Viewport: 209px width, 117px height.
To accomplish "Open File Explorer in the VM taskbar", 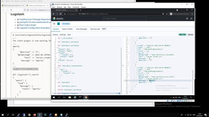I will click(70, 97).
